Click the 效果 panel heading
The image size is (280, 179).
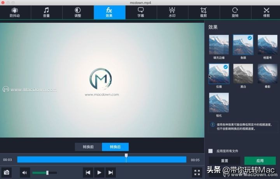click(213, 27)
